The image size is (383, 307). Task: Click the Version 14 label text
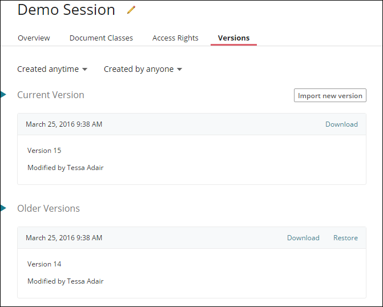click(x=44, y=264)
